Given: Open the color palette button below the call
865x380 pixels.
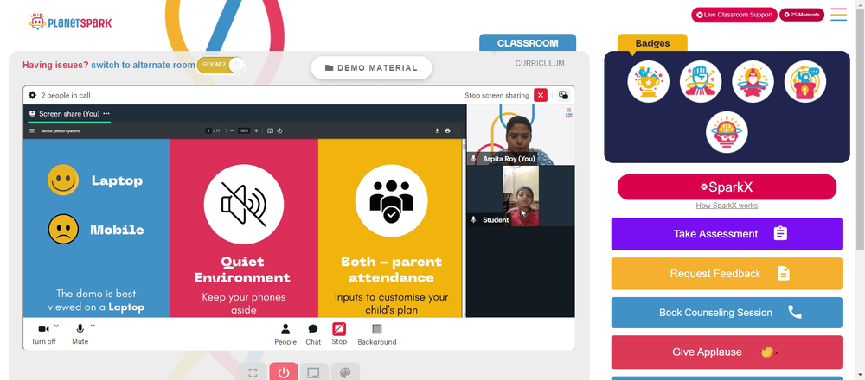Looking at the screenshot, I should point(345,372).
